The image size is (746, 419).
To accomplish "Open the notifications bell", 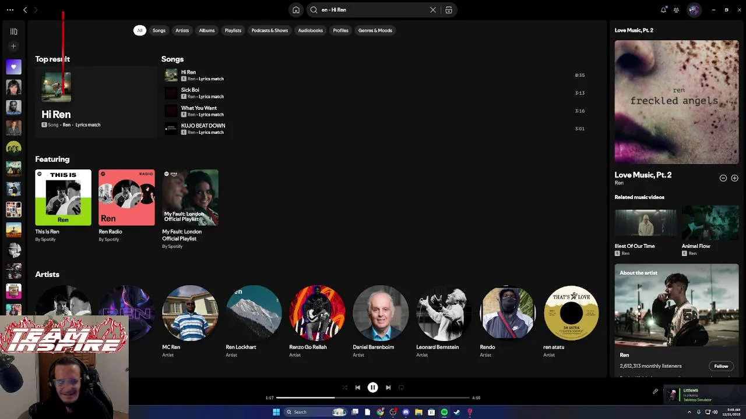I will coord(663,10).
